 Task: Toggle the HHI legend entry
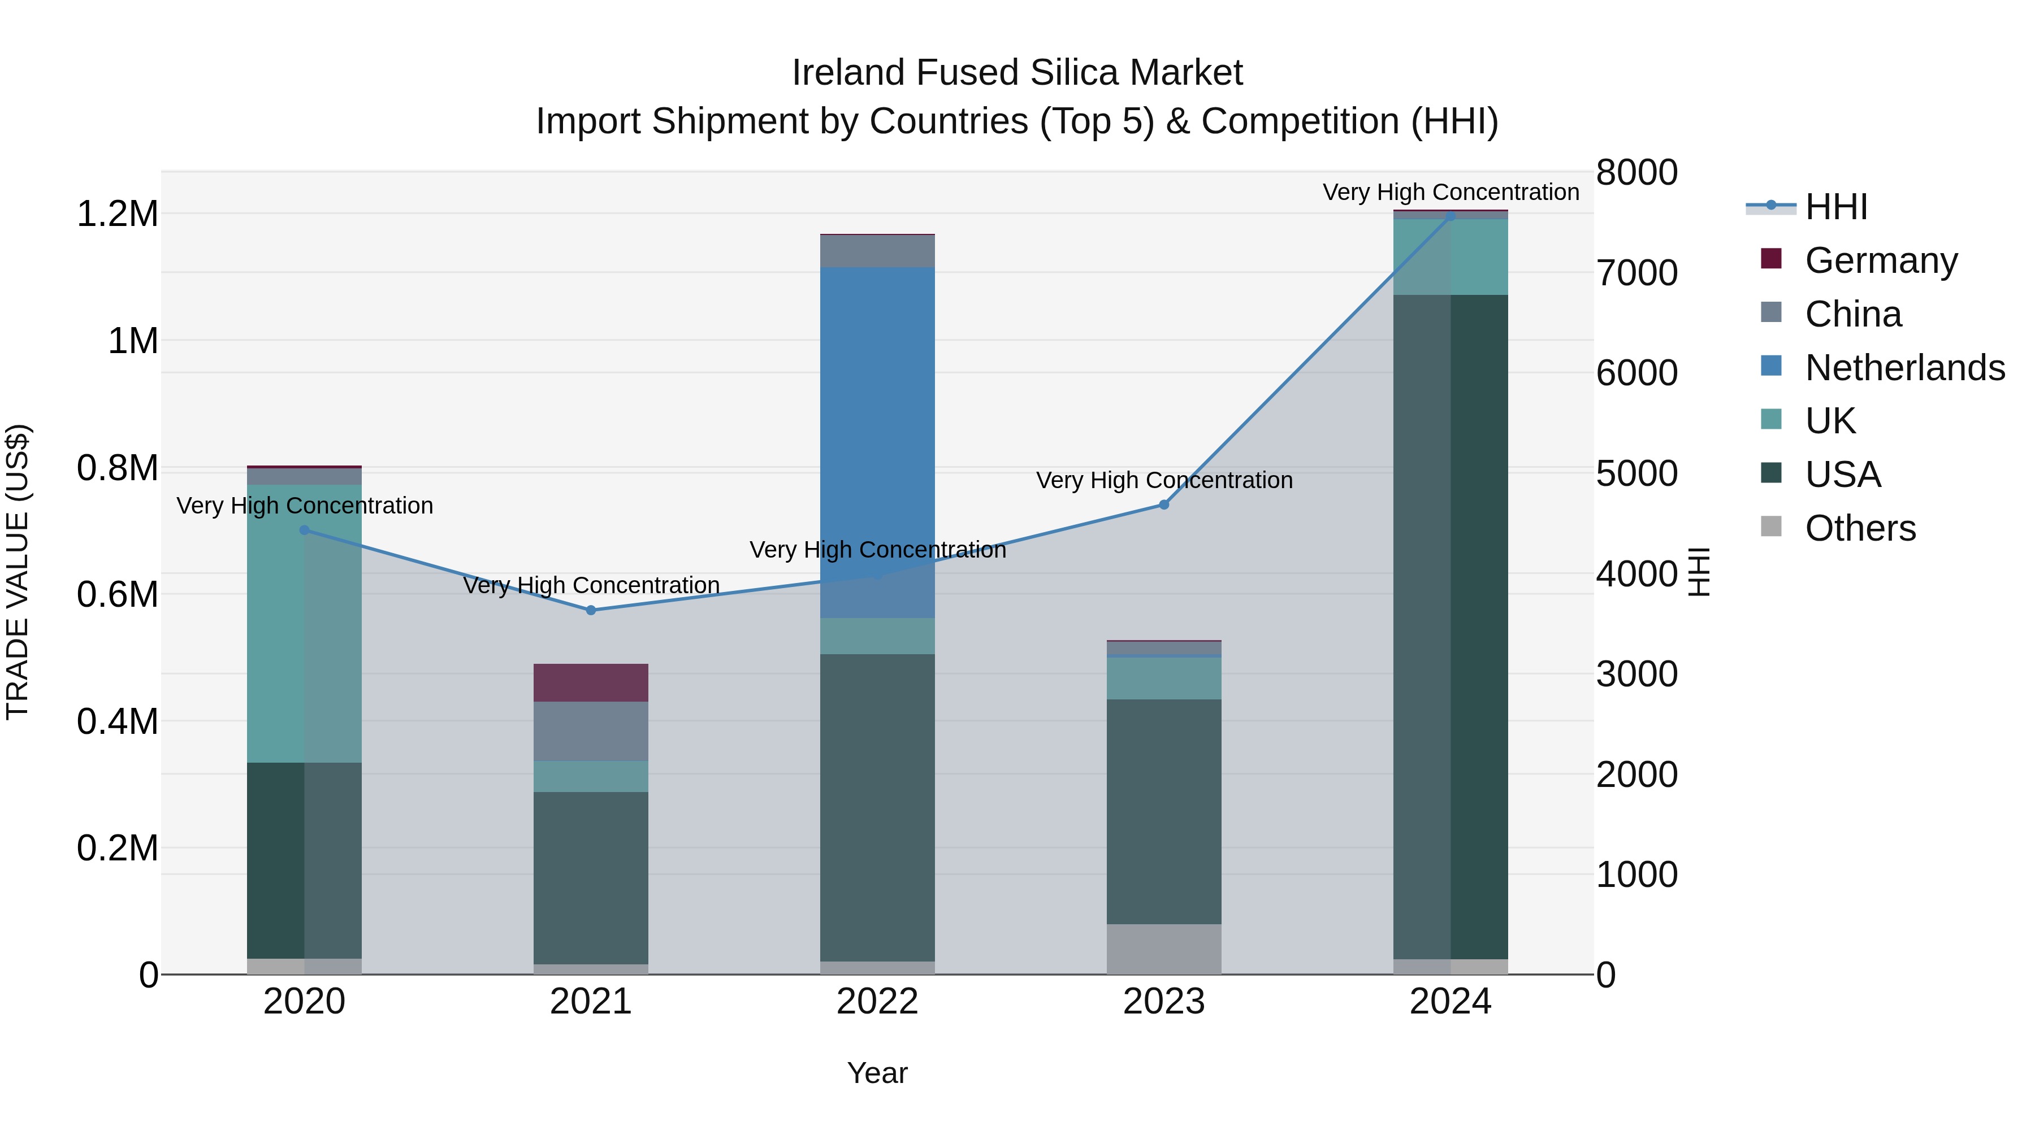pos(1806,206)
